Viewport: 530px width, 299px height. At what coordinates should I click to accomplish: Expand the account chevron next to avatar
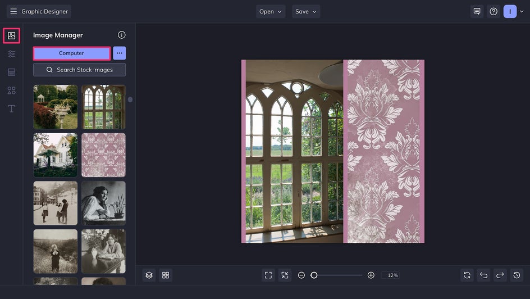[x=522, y=11]
